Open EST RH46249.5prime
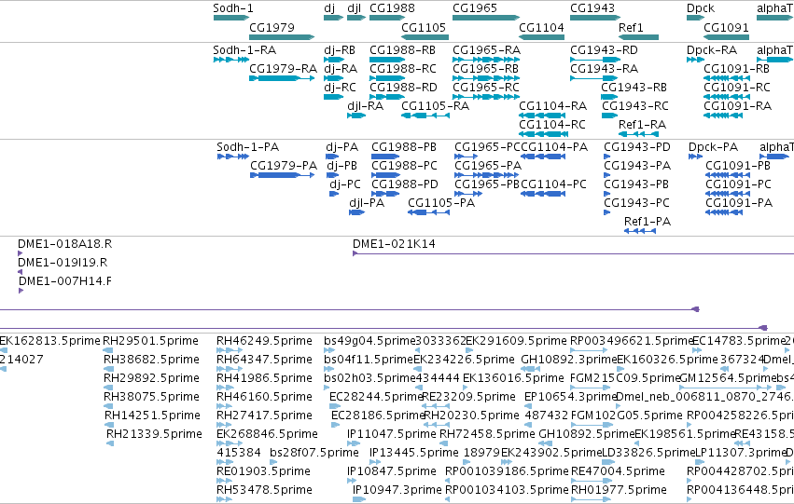The height and width of the screenshot is (504, 794). click(x=264, y=341)
